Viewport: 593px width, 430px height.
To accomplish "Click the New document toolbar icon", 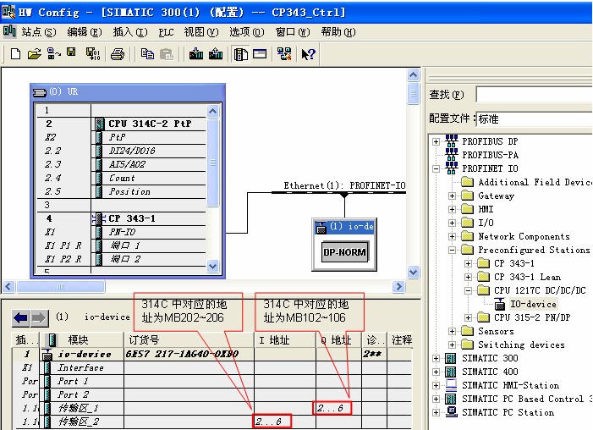I will tap(15, 54).
